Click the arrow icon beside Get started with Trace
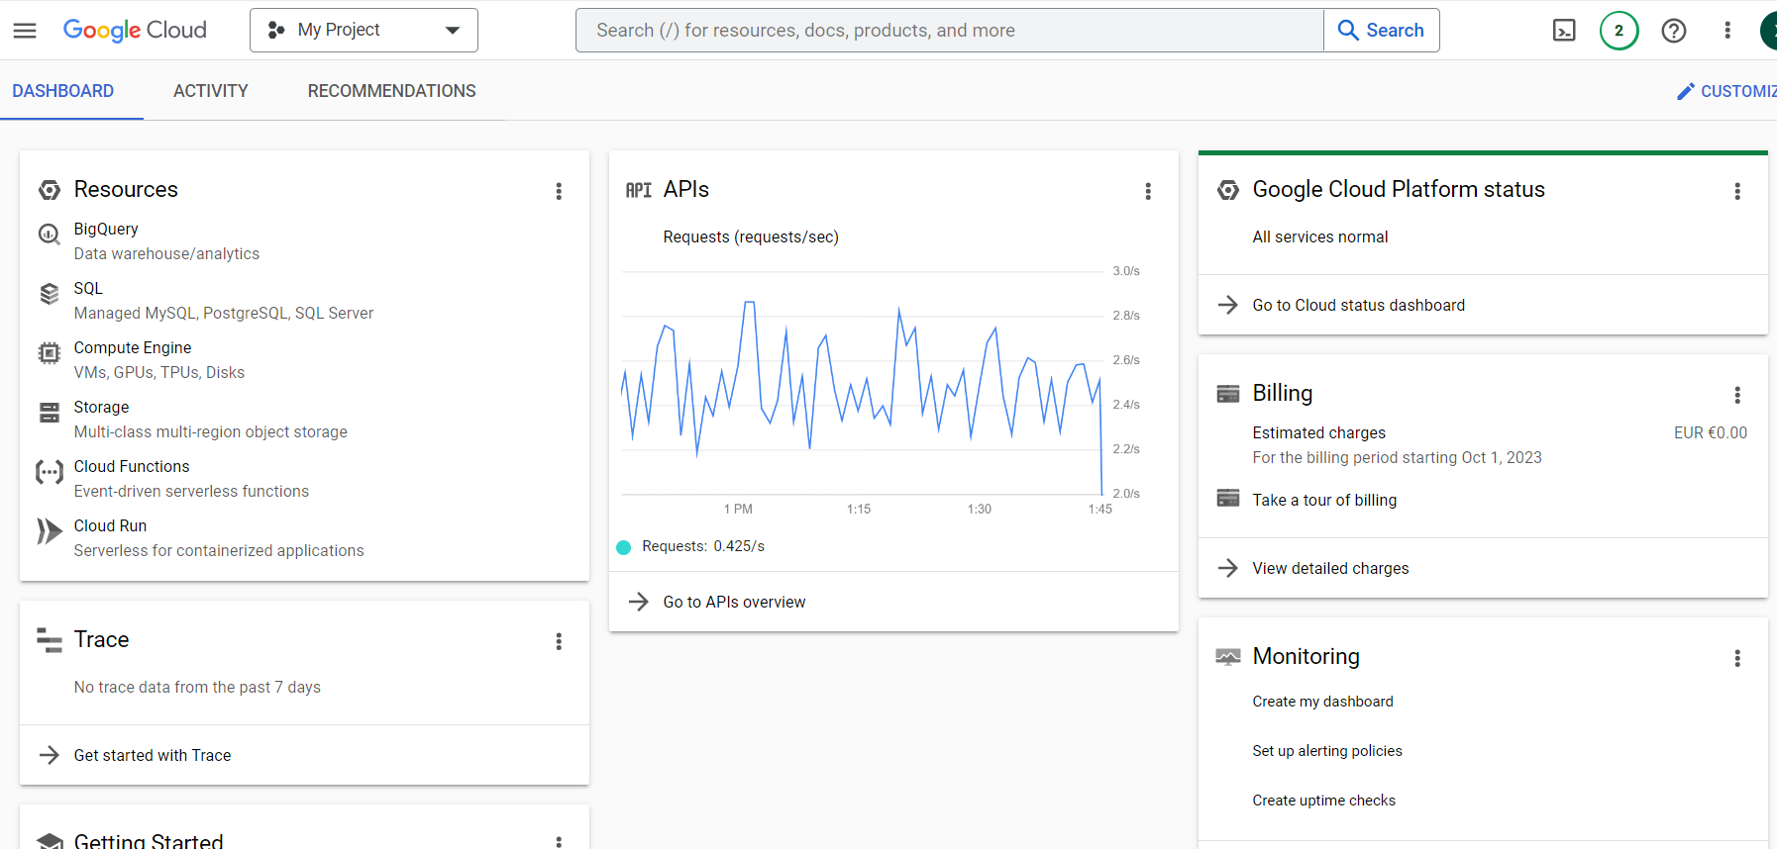Screen dimensions: 1777x849 click(x=49, y=755)
